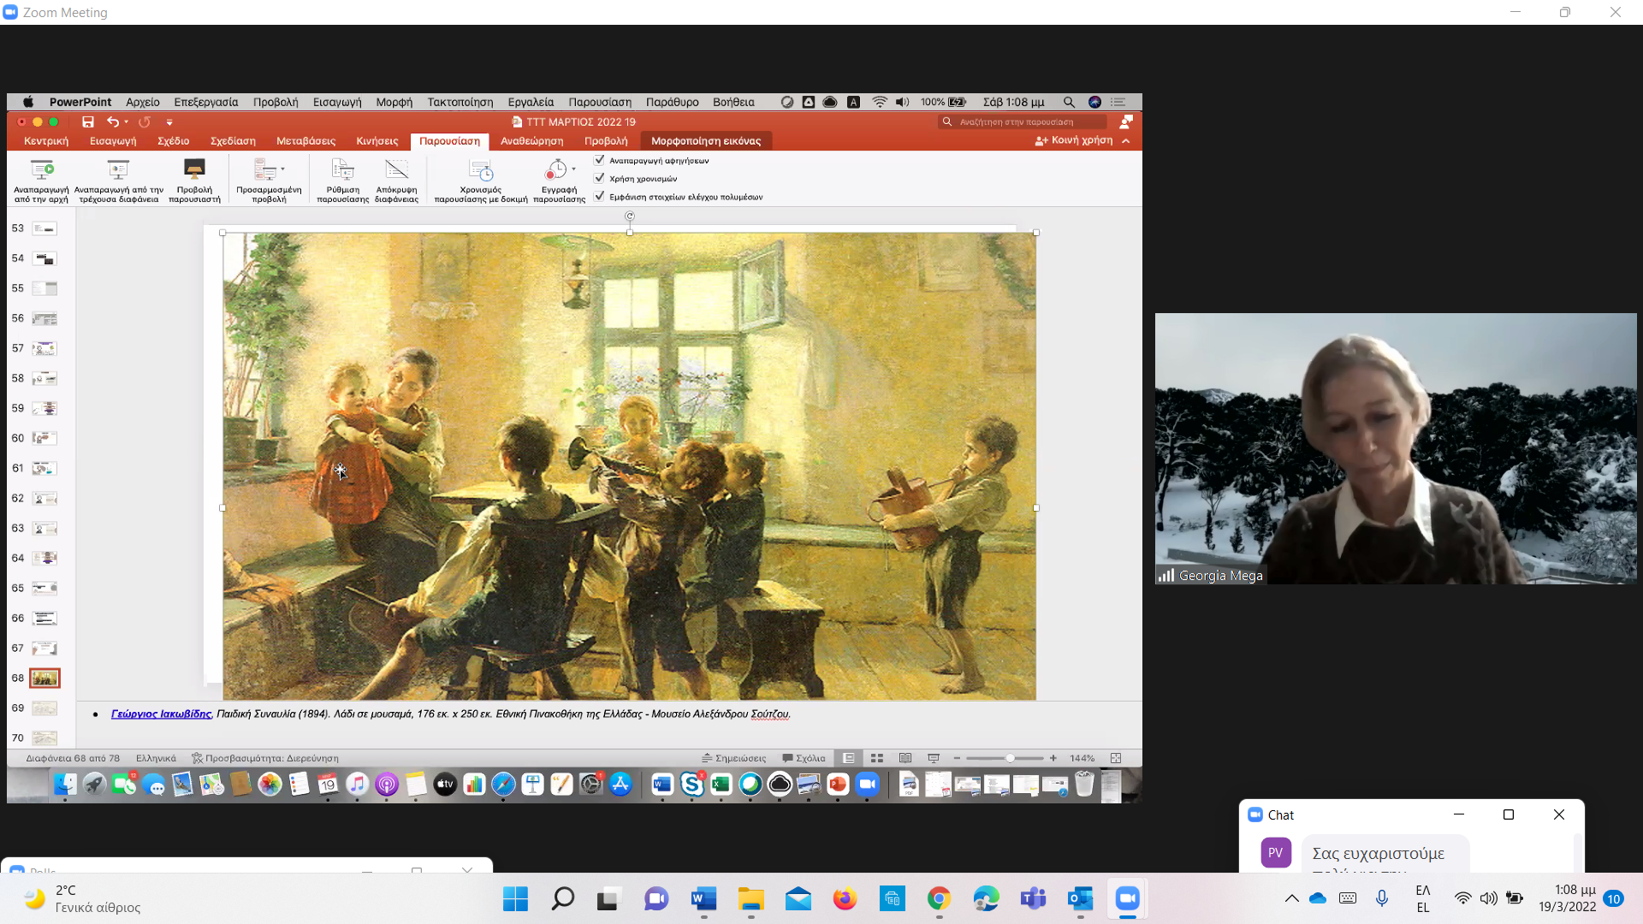Click the Windows Start button
This screenshot has width=1643, height=924.
point(515,898)
